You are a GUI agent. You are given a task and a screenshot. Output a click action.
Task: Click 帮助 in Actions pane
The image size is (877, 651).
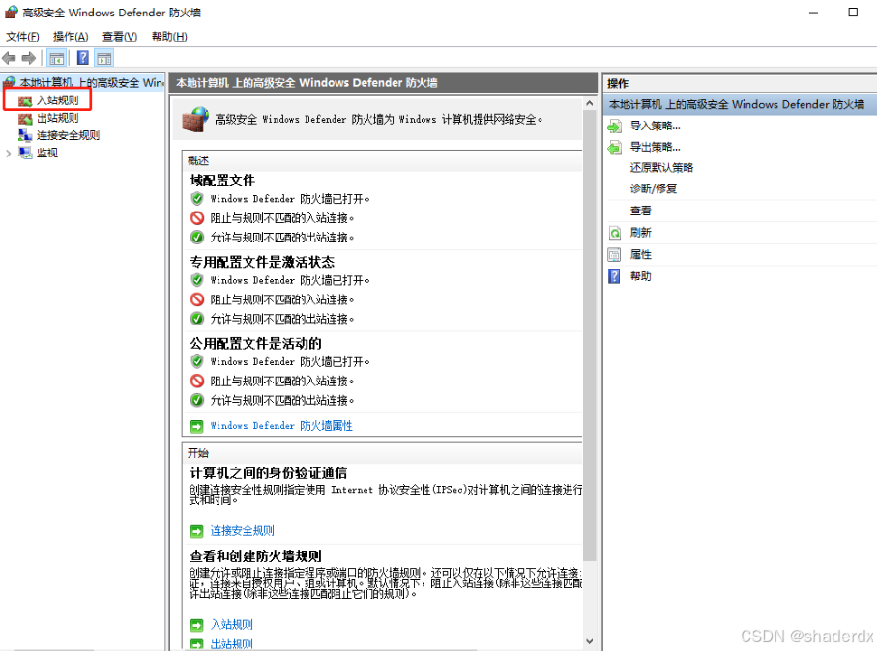[640, 276]
